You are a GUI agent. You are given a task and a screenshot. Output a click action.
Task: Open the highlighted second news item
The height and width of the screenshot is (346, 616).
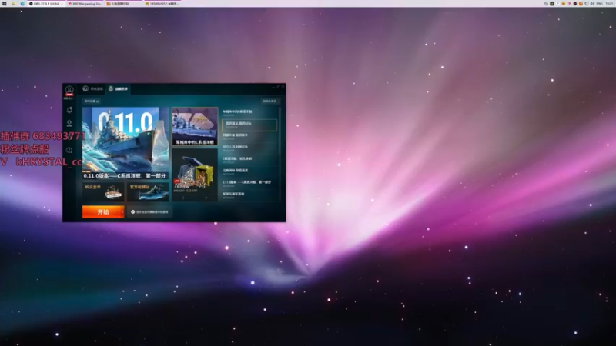[x=249, y=125]
